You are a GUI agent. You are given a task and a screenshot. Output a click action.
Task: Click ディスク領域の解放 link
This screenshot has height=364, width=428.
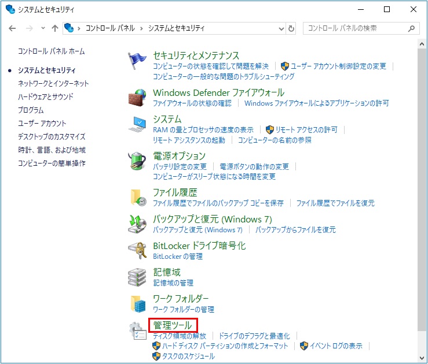pos(180,336)
